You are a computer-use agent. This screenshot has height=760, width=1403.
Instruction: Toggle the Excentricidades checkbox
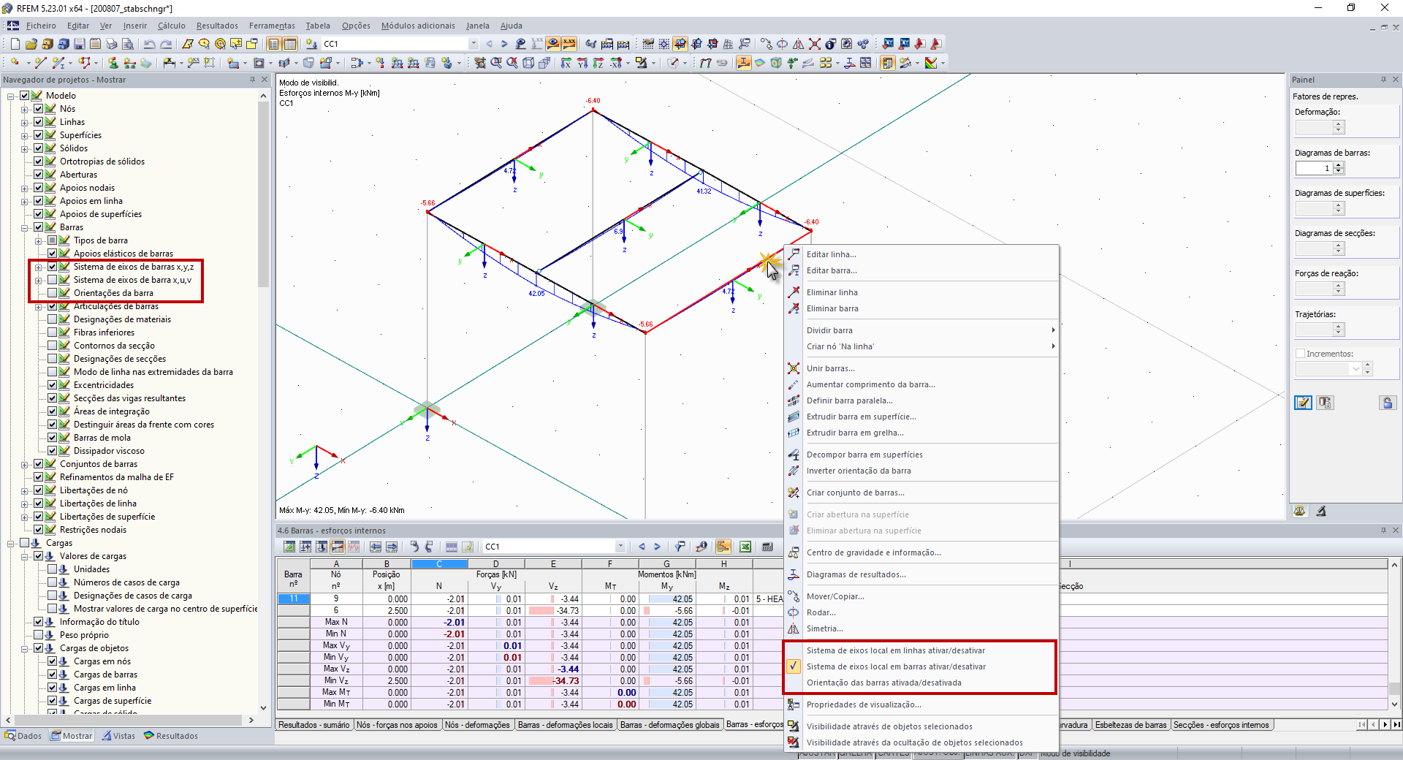click(x=52, y=385)
